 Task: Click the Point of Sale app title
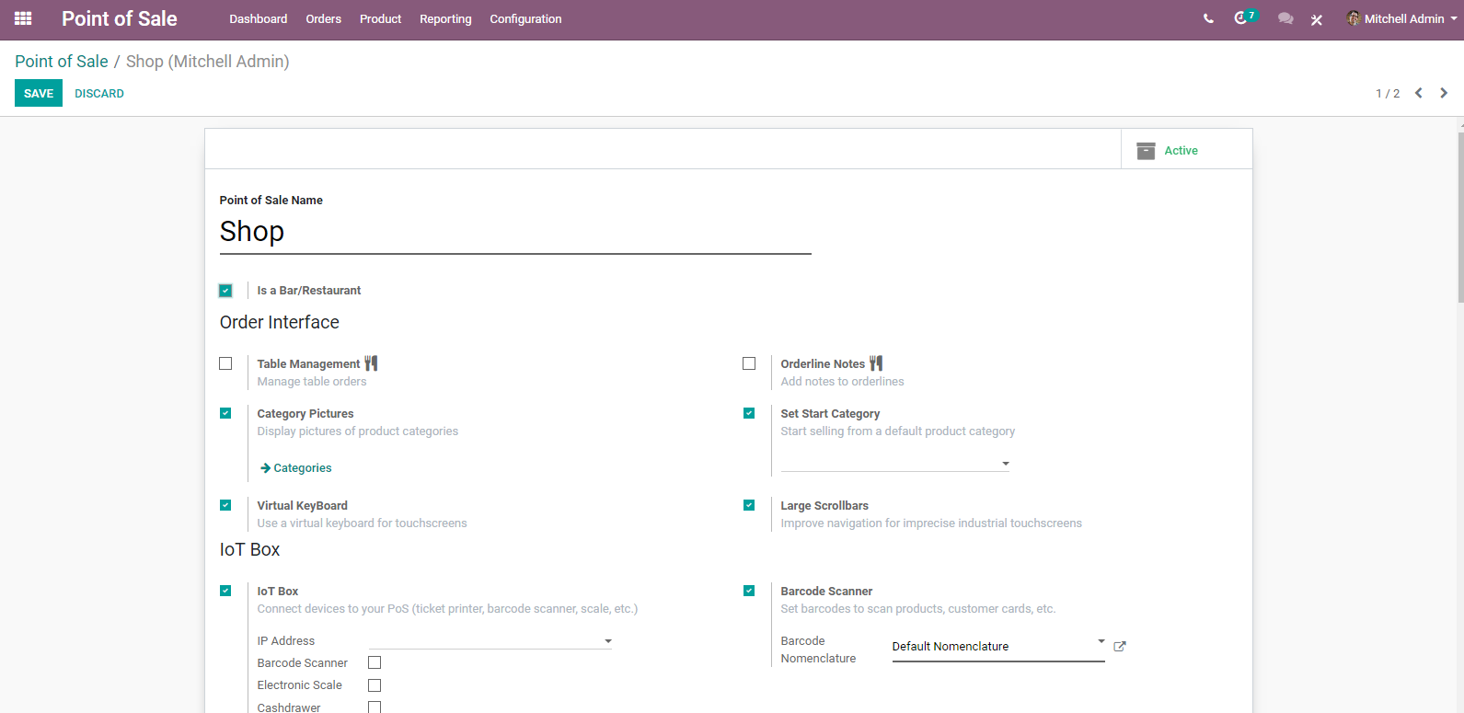click(120, 18)
